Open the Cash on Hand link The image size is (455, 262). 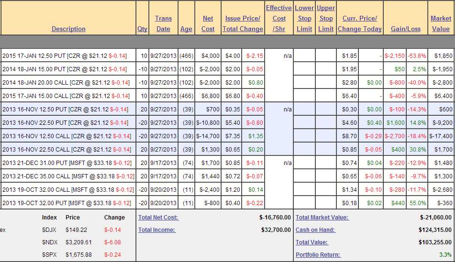[x=315, y=230]
